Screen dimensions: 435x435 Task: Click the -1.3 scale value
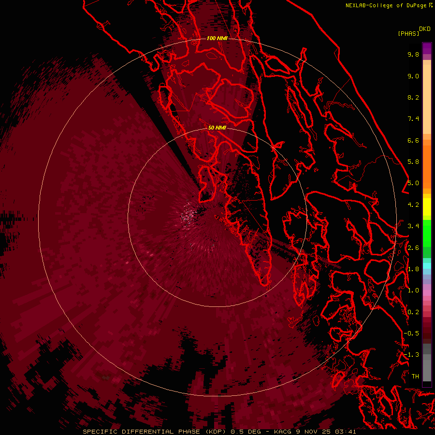pos(411,355)
